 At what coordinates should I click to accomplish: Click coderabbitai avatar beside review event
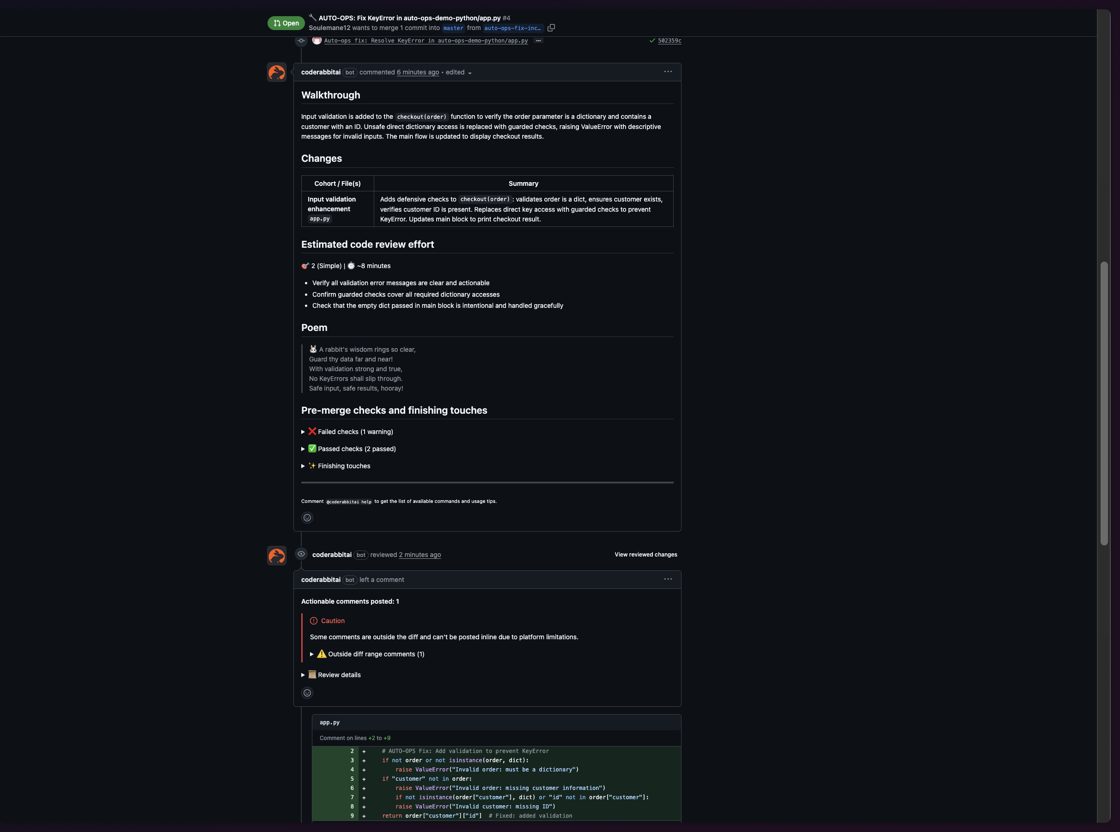point(276,556)
